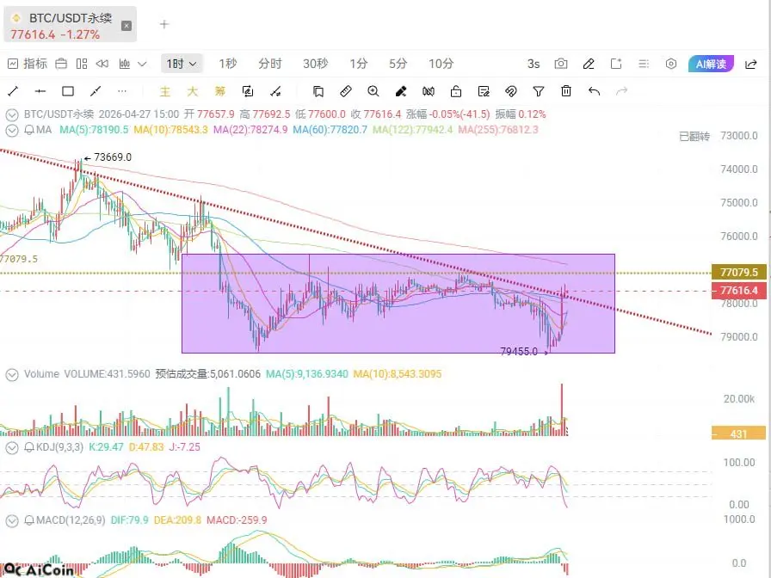The height and width of the screenshot is (578, 771).
Task: Click the share-to-note square icon
Action: pos(615,64)
